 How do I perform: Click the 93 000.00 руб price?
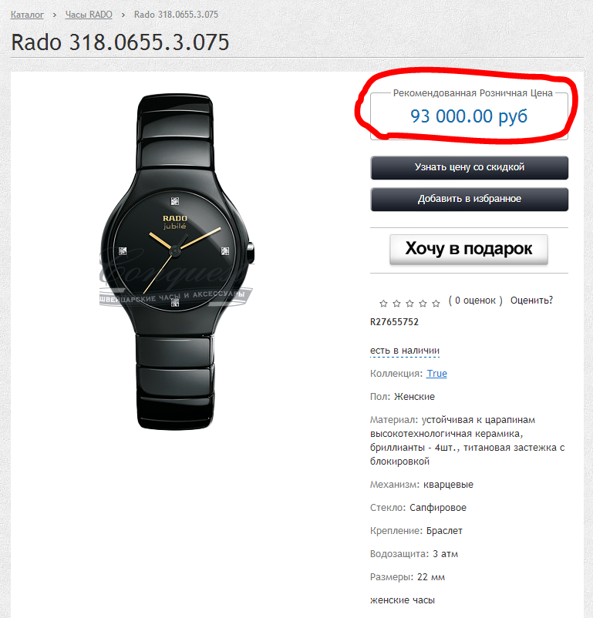469,116
